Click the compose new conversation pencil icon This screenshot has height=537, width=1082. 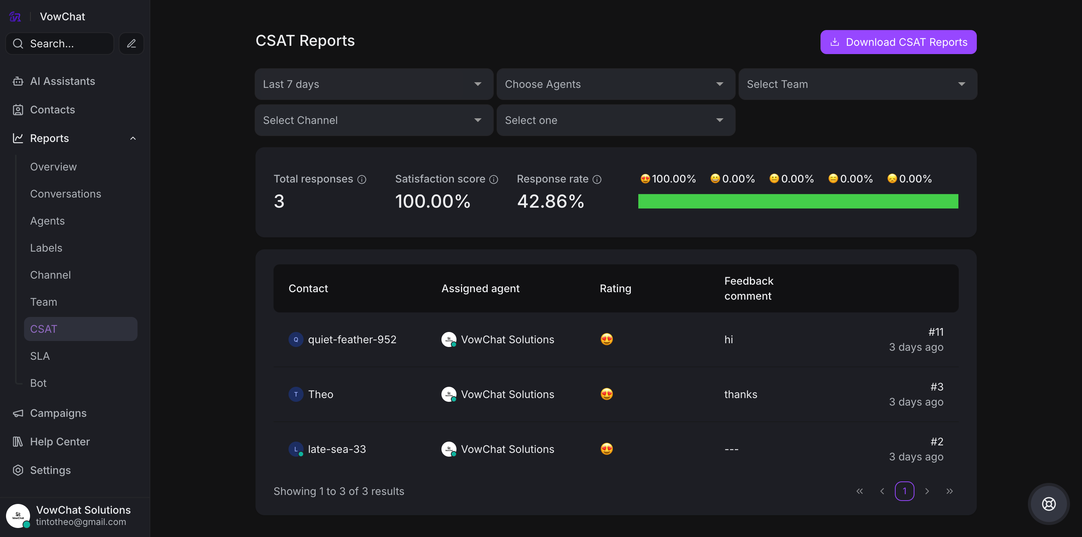click(x=131, y=43)
